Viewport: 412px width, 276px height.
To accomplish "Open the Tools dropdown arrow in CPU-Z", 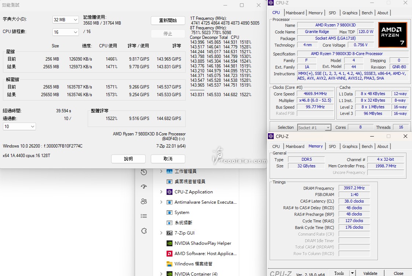I will (x=352, y=273).
